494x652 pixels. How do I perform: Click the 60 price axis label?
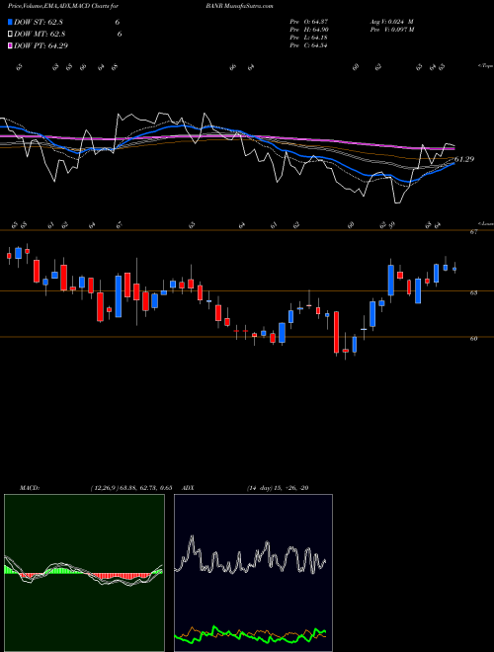pyautogui.click(x=473, y=339)
